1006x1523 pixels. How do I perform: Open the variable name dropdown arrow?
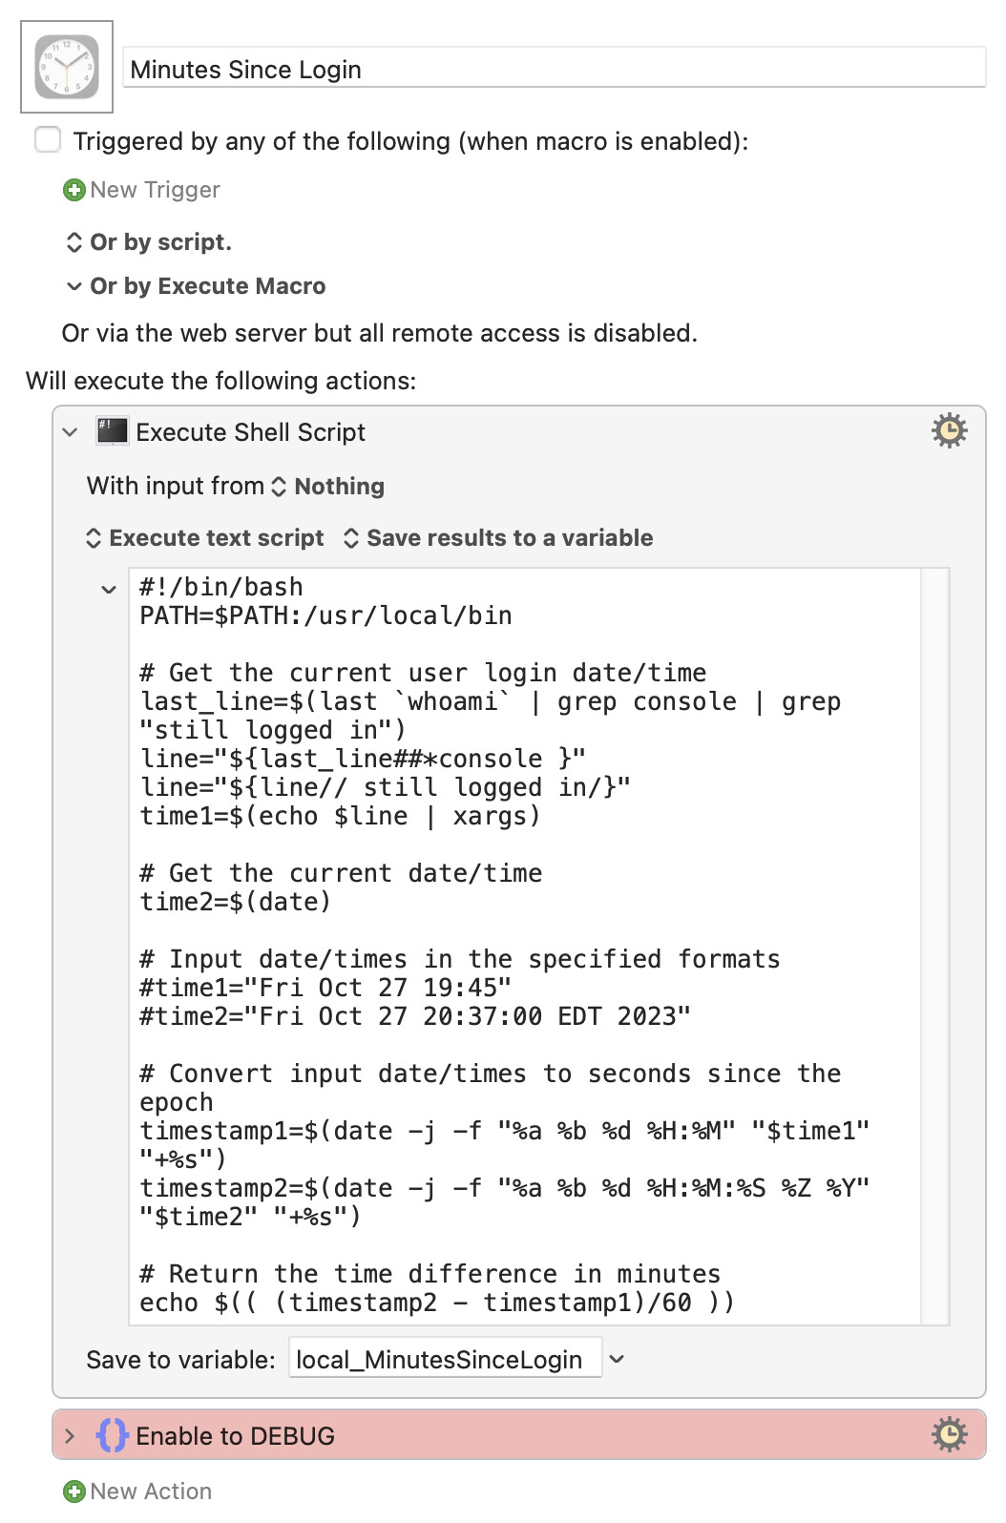pos(618,1359)
